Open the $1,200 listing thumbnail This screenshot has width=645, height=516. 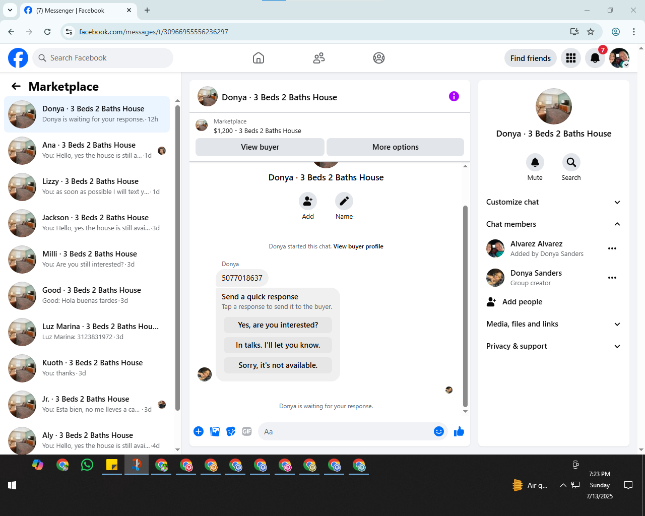point(202,125)
